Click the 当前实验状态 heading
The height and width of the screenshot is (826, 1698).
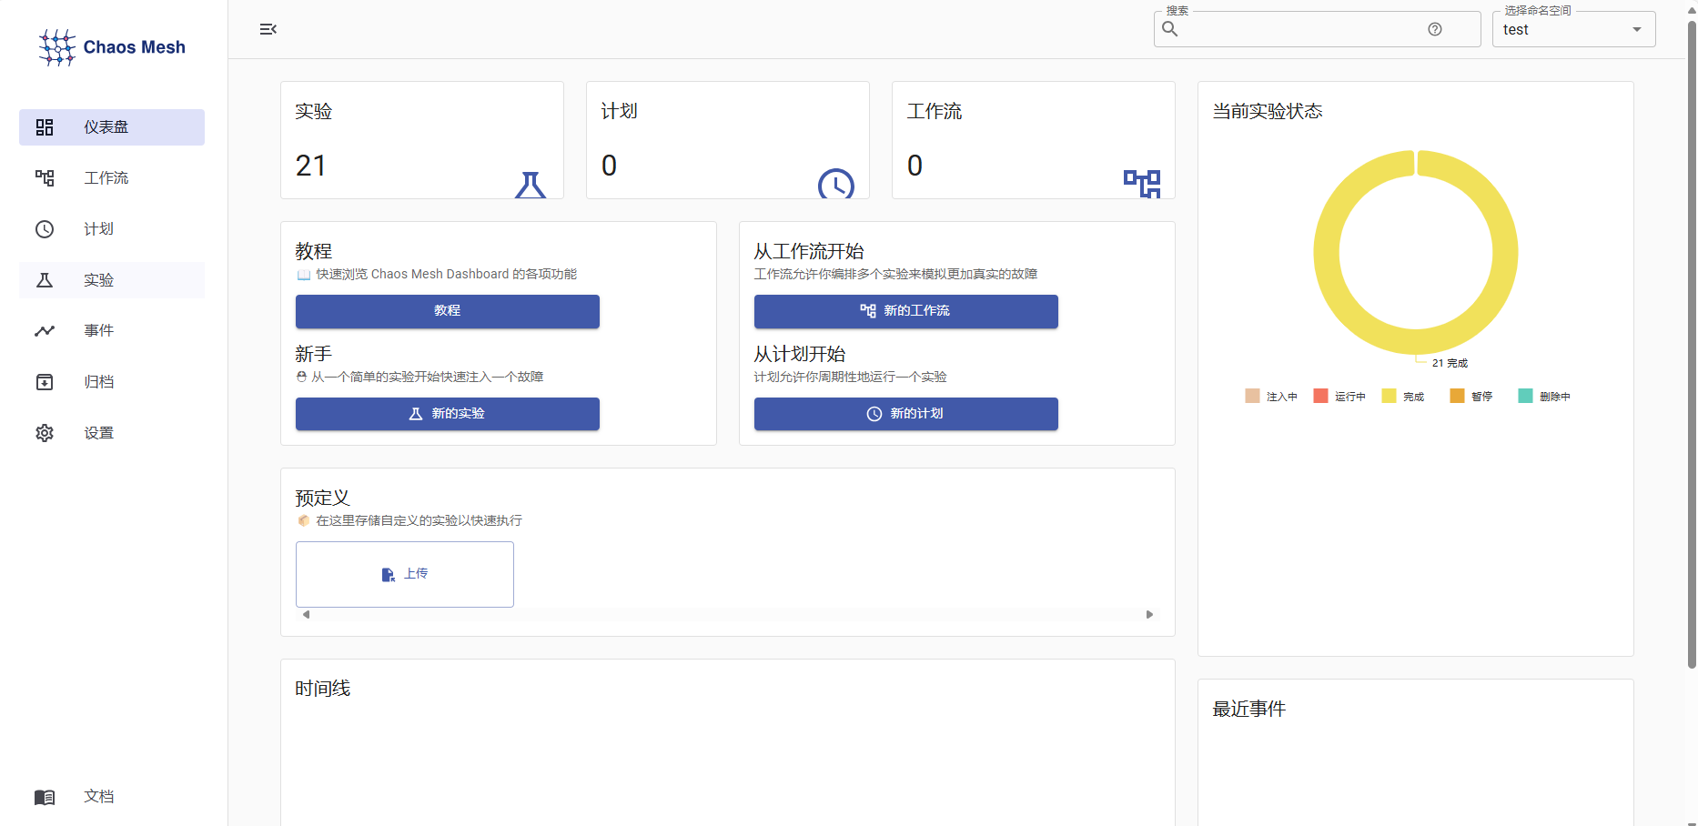(1268, 112)
